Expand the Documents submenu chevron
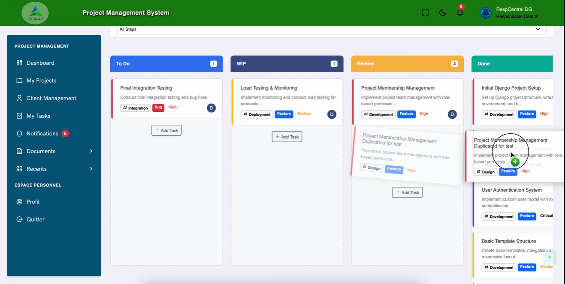 tap(91, 151)
